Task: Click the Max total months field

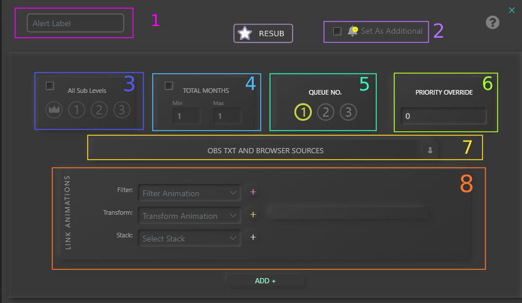Action: pyautogui.click(x=226, y=116)
